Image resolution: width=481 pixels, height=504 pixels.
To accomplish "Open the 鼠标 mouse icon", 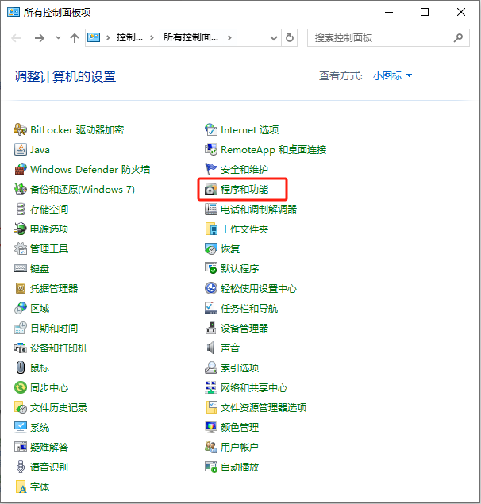I will click(21, 367).
